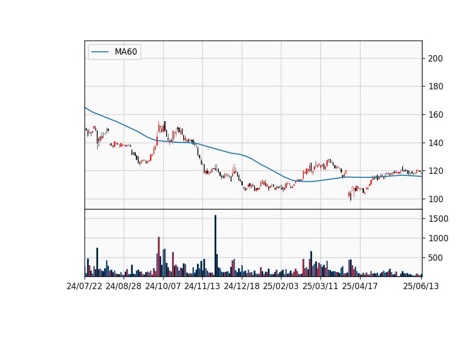469x337 pixels.
Task: Click the 140 price axis label
Action: pyautogui.click(x=435, y=143)
